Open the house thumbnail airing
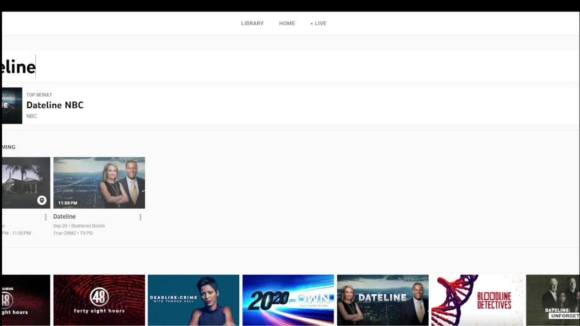The image size is (580, 326). click(x=26, y=183)
